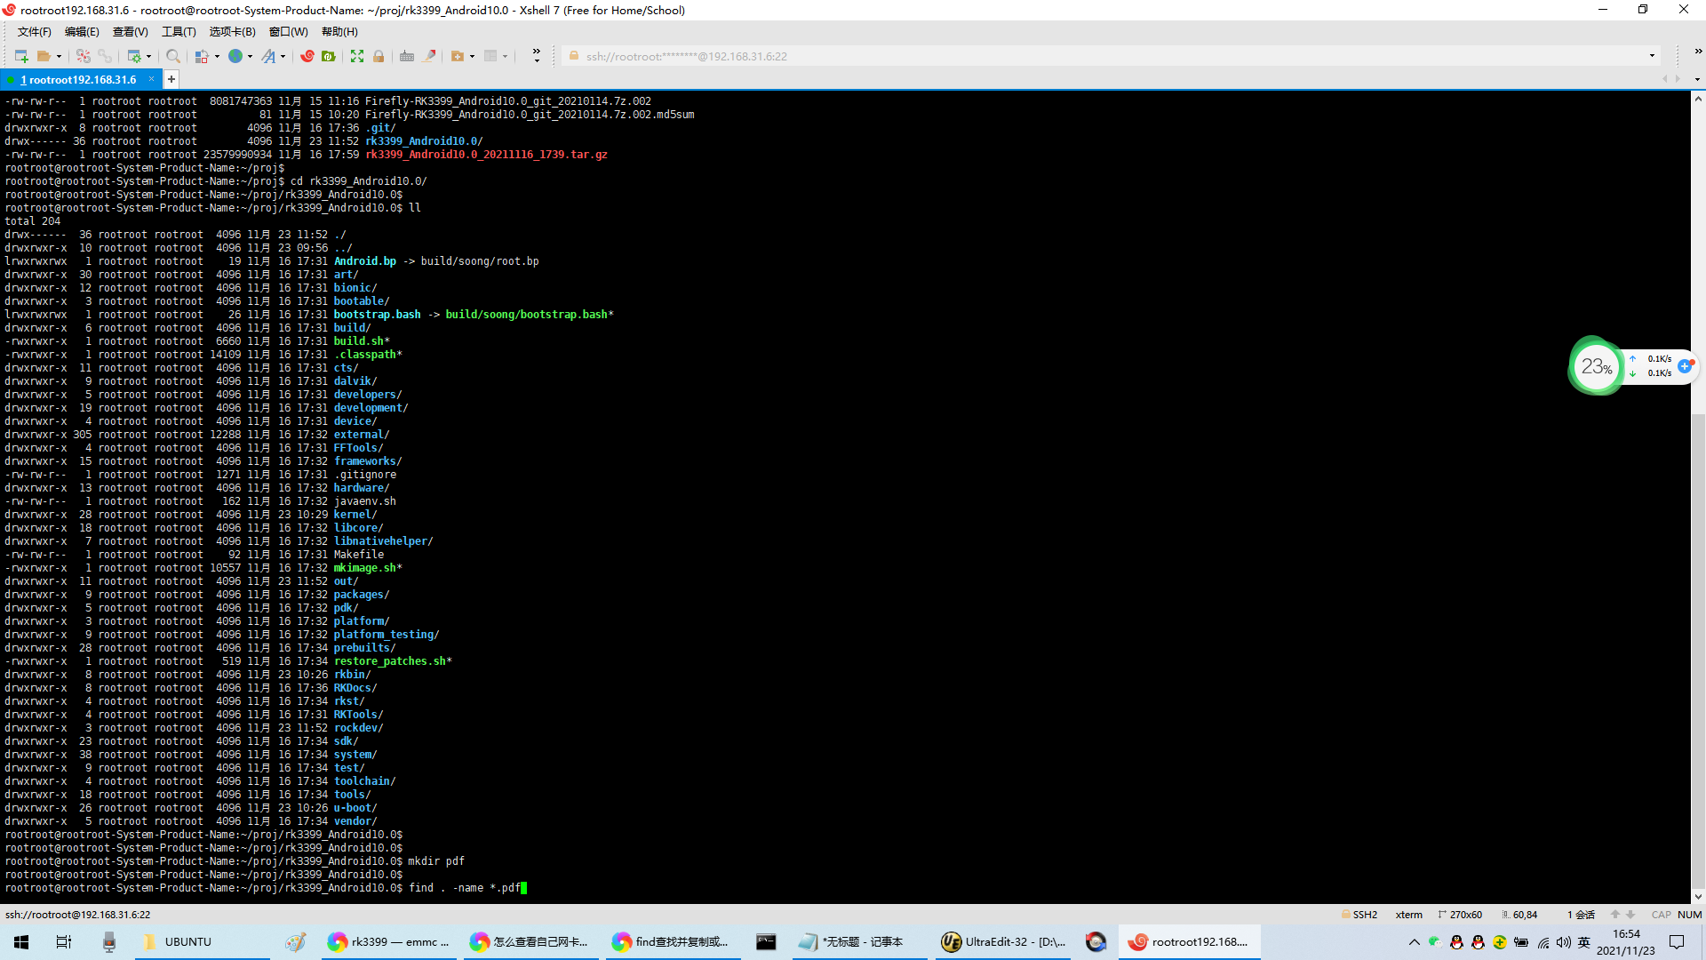Click the volume speaker tray icon
This screenshot has height=960, width=1706.
point(1563,942)
